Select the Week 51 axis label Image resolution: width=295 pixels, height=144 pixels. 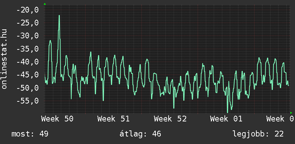click(113, 119)
